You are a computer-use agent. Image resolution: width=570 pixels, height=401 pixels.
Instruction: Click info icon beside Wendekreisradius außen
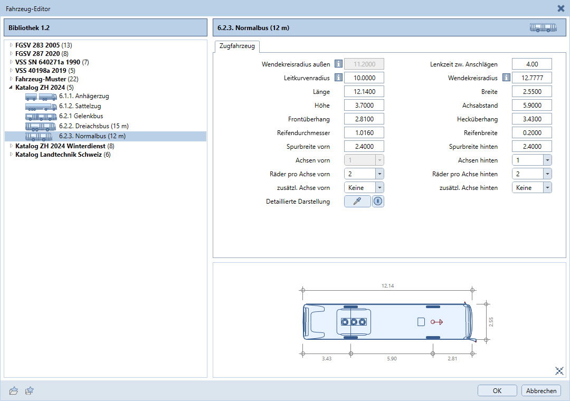[x=338, y=64]
